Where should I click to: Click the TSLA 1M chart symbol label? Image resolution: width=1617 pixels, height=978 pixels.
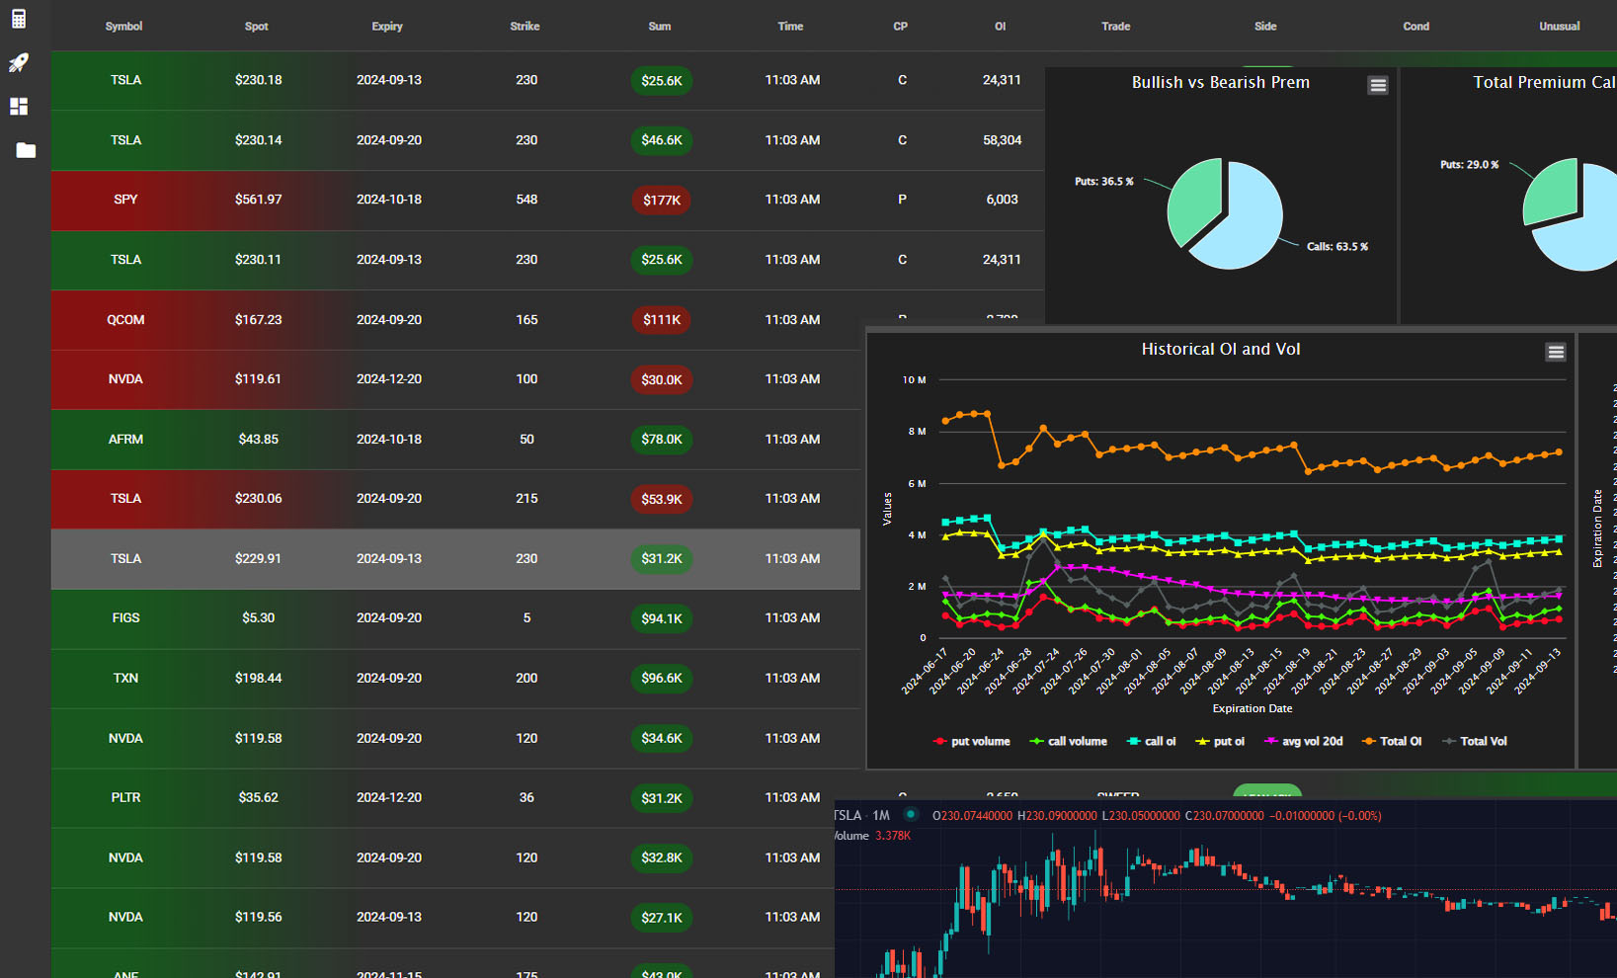(862, 816)
